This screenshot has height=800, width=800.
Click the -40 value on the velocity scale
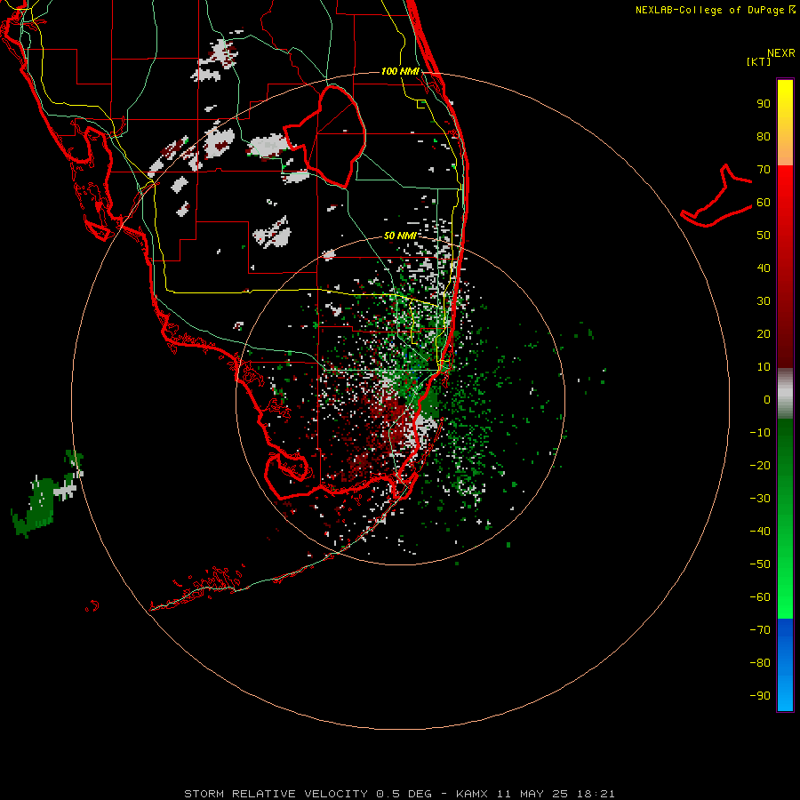[760, 532]
